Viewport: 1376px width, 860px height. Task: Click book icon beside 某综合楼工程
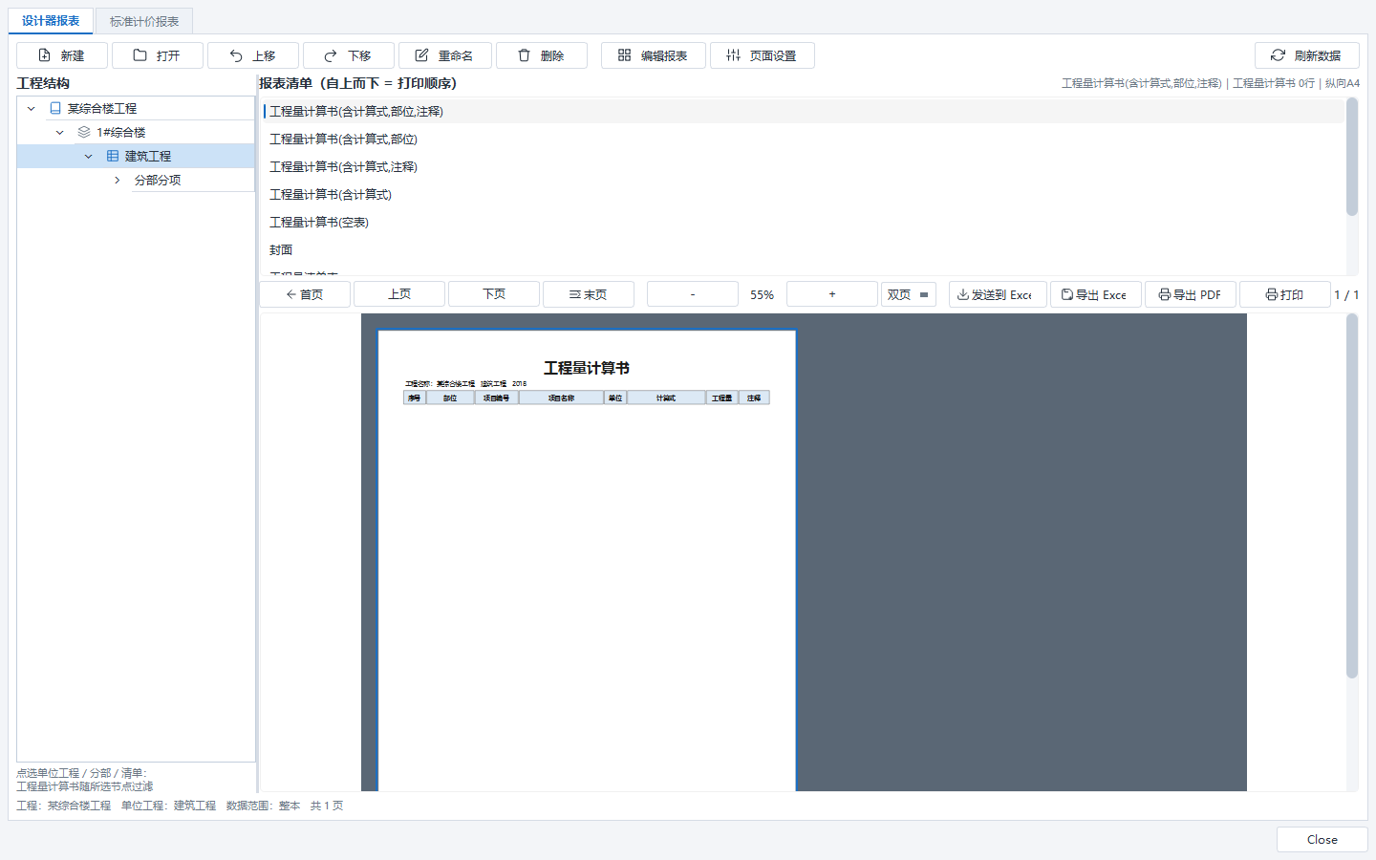point(55,109)
